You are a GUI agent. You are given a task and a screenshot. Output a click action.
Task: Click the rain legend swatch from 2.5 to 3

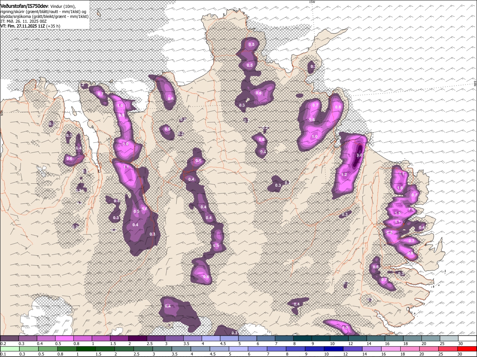click(144, 349)
